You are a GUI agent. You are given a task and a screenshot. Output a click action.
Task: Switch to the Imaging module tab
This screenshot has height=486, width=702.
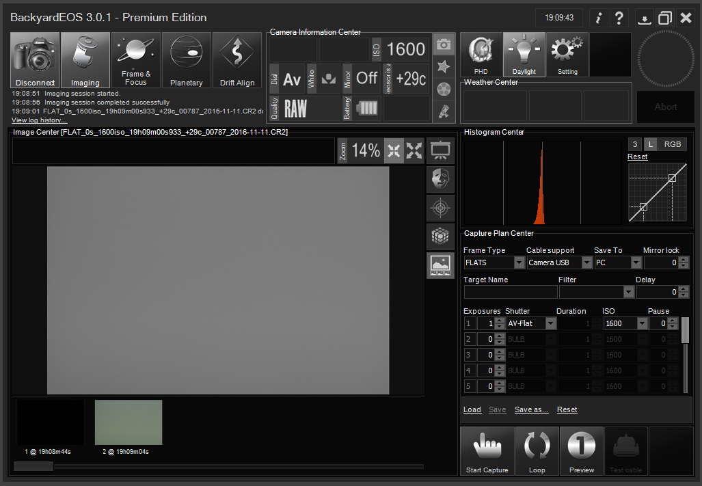(x=85, y=59)
